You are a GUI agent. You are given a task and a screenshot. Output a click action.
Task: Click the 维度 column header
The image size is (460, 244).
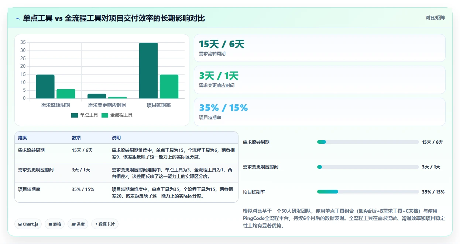pyautogui.click(x=23, y=138)
